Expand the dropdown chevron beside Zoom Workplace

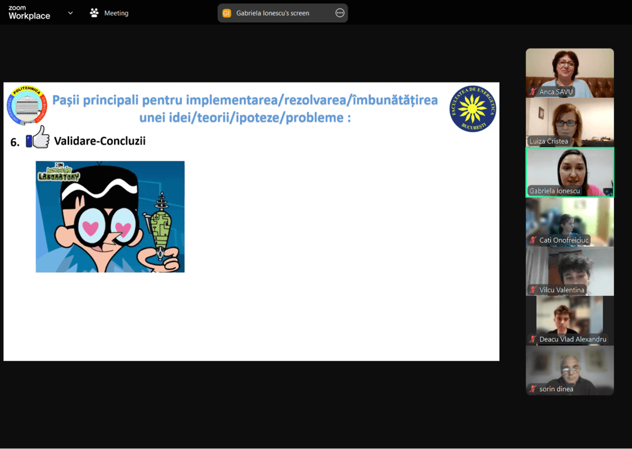[x=70, y=13]
